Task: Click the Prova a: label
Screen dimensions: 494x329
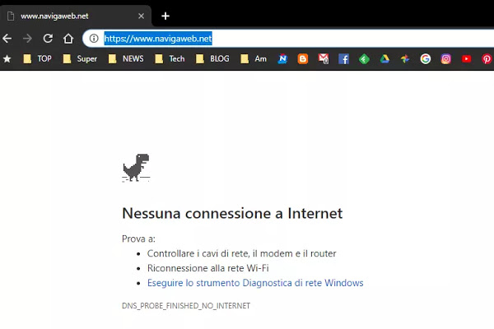Action: (x=138, y=239)
